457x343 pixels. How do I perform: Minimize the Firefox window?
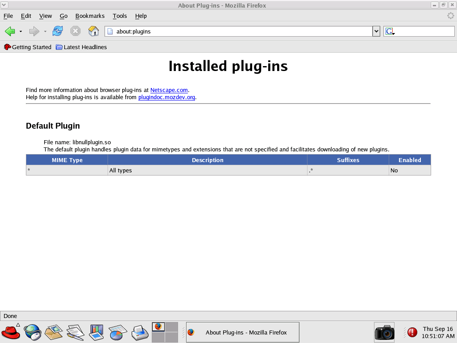pos(434,5)
